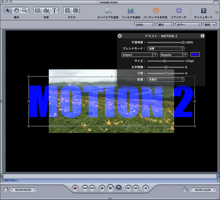
Task: Open the color channel dropdown
Action: pyautogui.click(x=188, y=25)
